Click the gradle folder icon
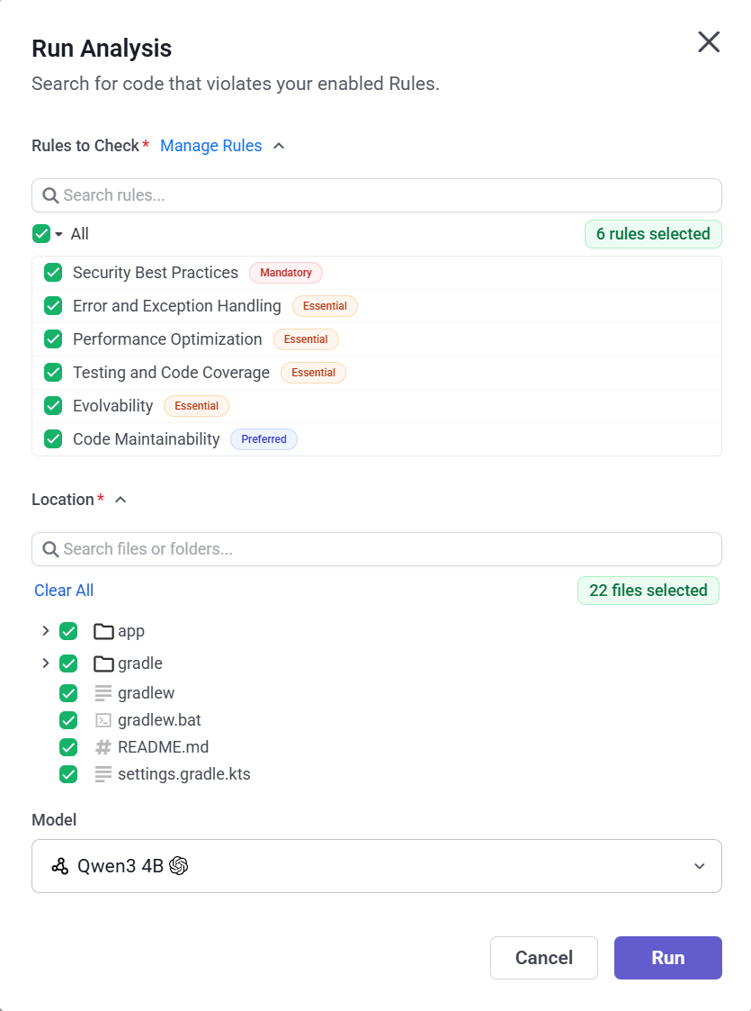Screen dimensions: 751x1011 [103, 663]
